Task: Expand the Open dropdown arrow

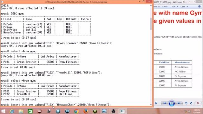Action: pos(187,7)
